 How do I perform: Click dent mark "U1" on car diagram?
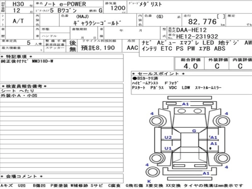(x=168, y=148)
